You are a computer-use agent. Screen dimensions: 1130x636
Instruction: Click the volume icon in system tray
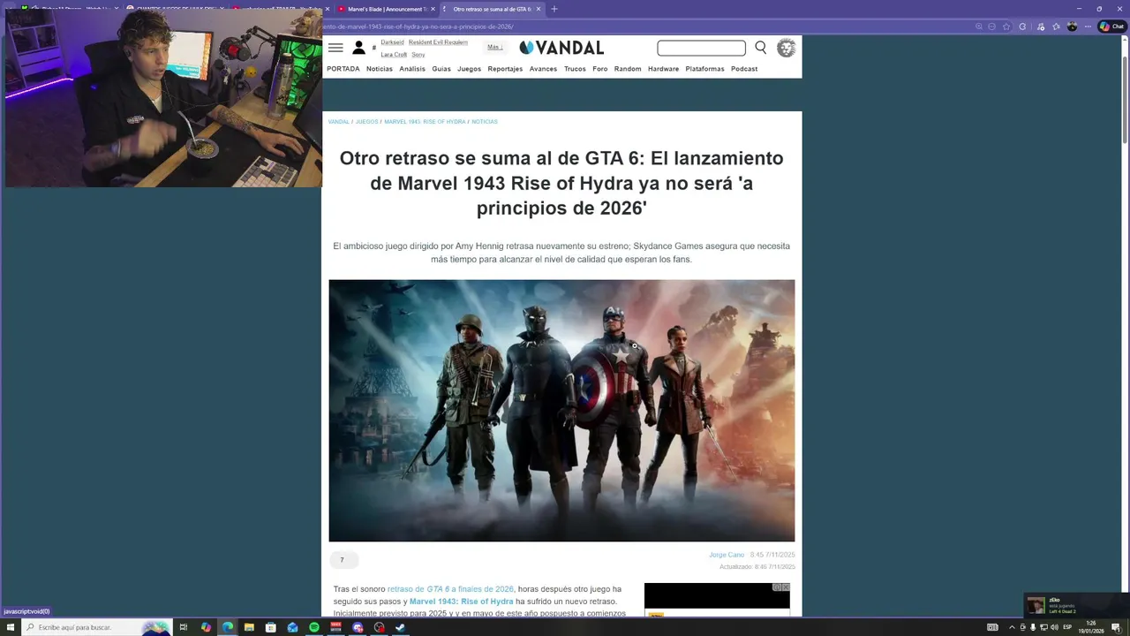click(x=1054, y=627)
